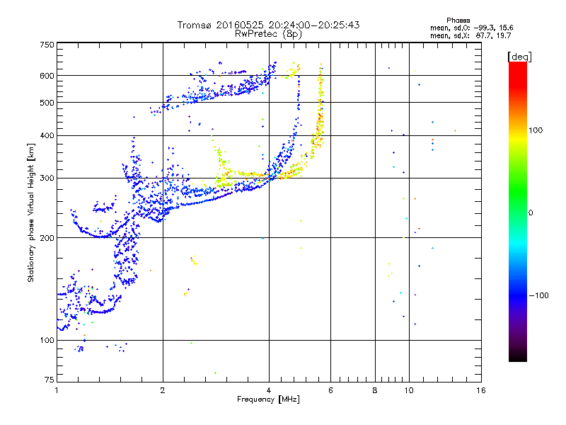Click the colorbar tick label "-100"
Viewport: 566px width, 425px height.
[538, 295]
